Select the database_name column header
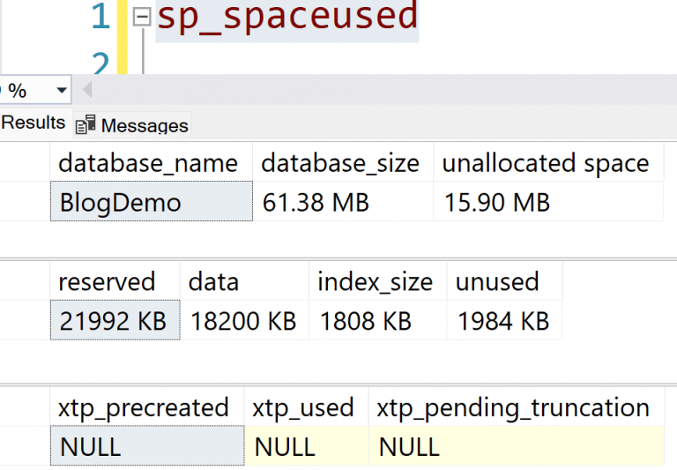 pos(148,163)
